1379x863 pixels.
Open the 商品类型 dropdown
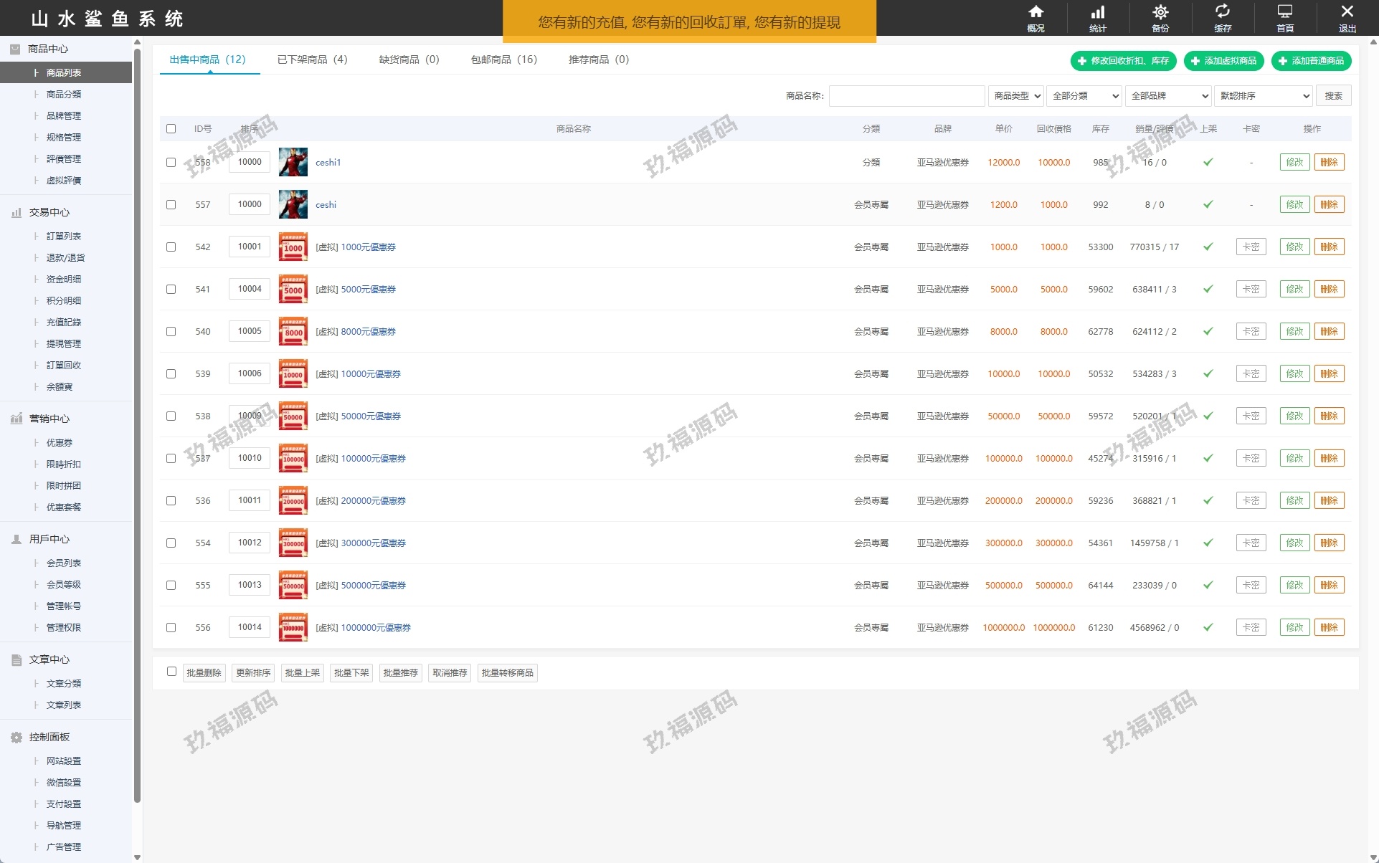[x=1016, y=95]
